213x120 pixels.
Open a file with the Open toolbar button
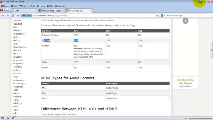point(5,6)
